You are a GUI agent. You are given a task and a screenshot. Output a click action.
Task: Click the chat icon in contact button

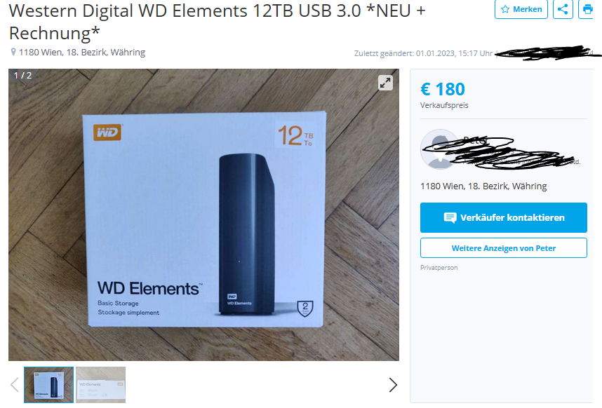(450, 218)
